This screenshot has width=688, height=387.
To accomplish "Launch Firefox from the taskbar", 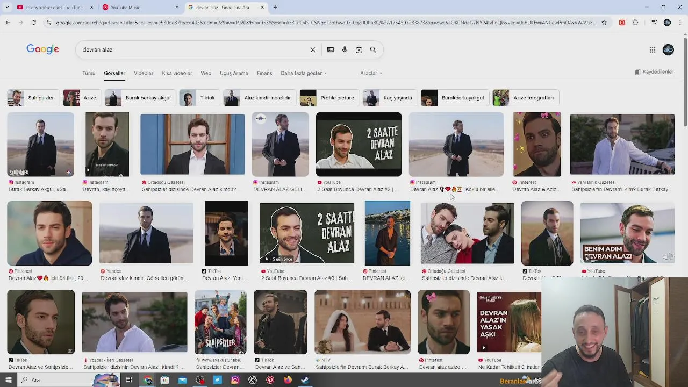I will coord(288,380).
